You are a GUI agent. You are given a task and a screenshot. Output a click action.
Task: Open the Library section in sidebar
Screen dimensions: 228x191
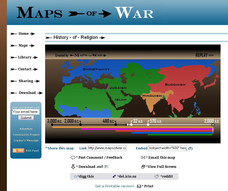[25, 57]
